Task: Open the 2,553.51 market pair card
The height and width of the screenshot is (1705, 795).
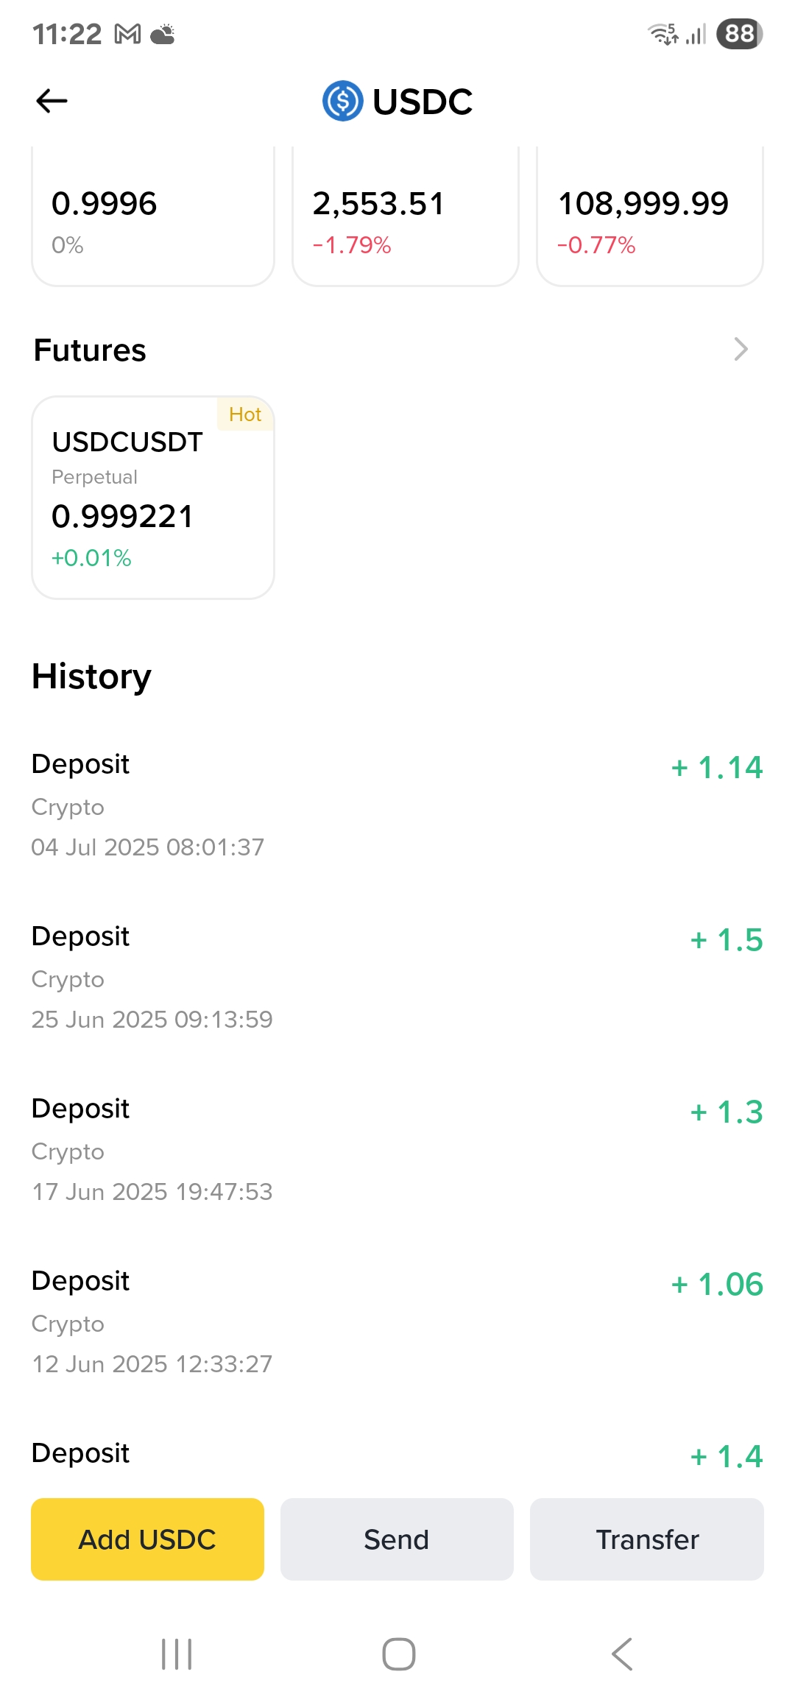Action: click(406, 216)
